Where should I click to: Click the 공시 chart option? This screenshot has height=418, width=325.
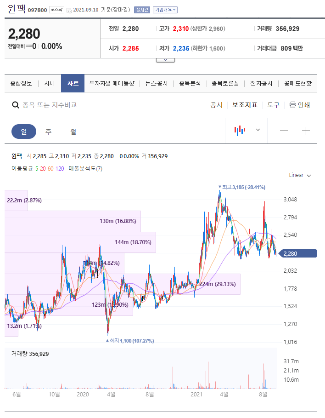[216, 105]
